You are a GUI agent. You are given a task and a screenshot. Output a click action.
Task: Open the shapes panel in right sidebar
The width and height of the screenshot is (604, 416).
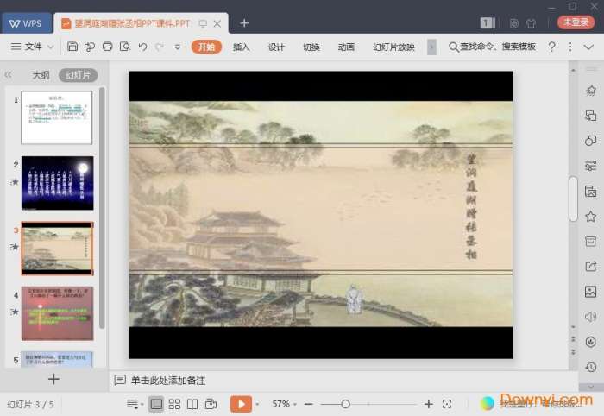[x=590, y=140]
